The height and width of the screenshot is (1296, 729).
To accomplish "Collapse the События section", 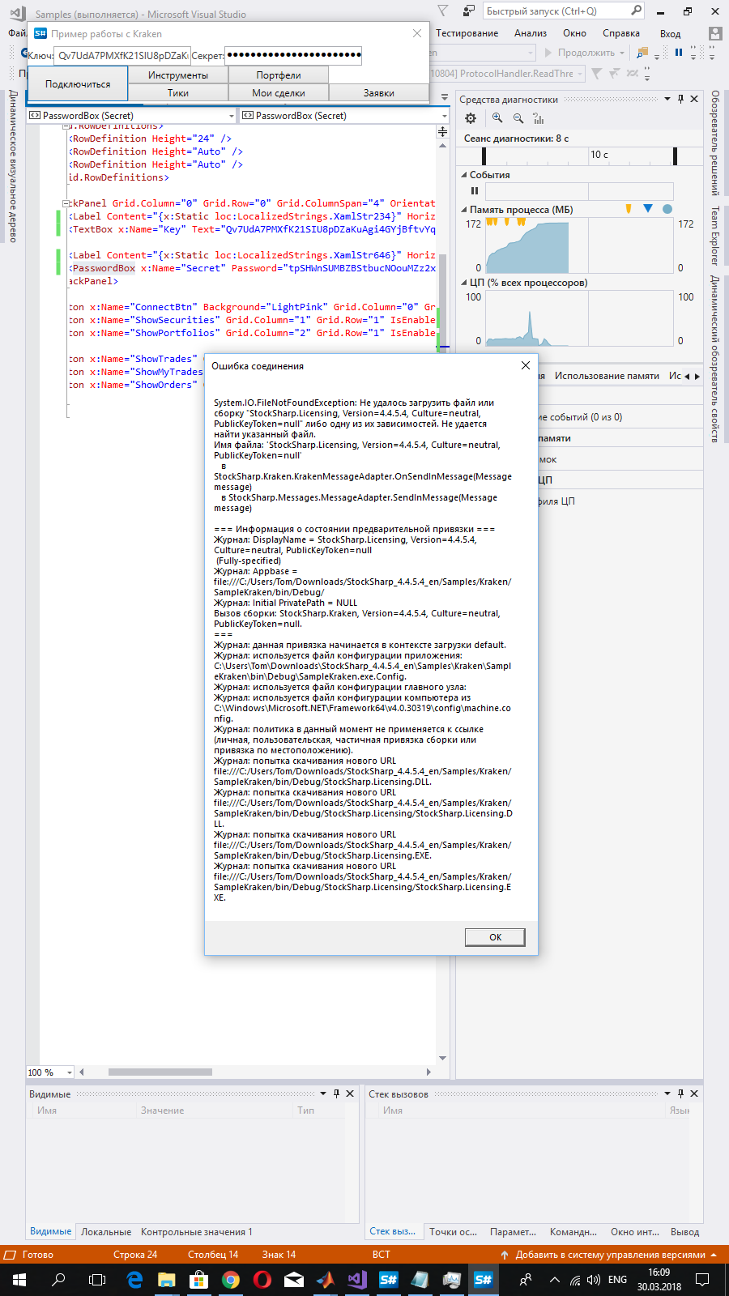I will click(464, 175).
